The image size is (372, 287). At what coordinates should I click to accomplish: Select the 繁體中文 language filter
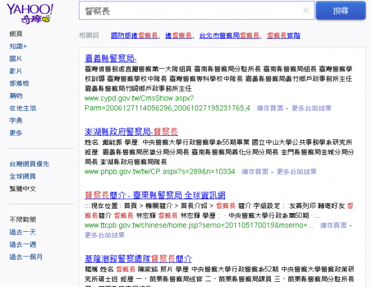point(23,189)
